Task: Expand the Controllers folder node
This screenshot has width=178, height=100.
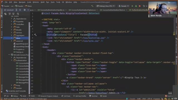Action: coord(11,24)
